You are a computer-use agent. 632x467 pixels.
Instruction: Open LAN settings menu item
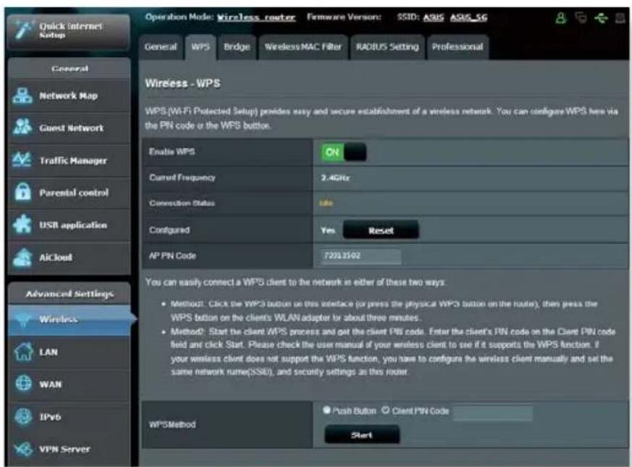[69, 352]
